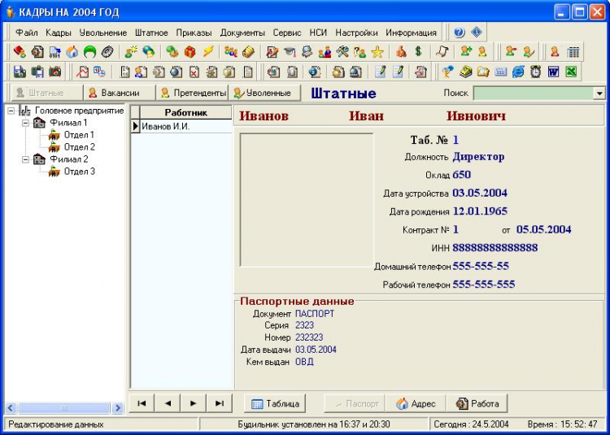Open the Информация menu
Screen dimensions: 610x435
(412, 33)
